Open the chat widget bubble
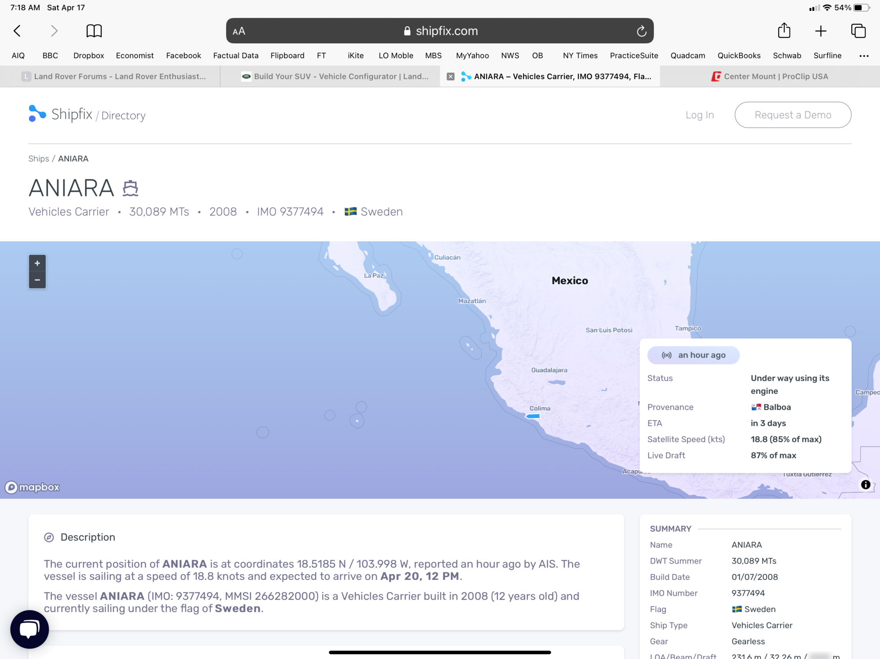The width and height of the screenshot is (880, 659). [x=29, y=629]
